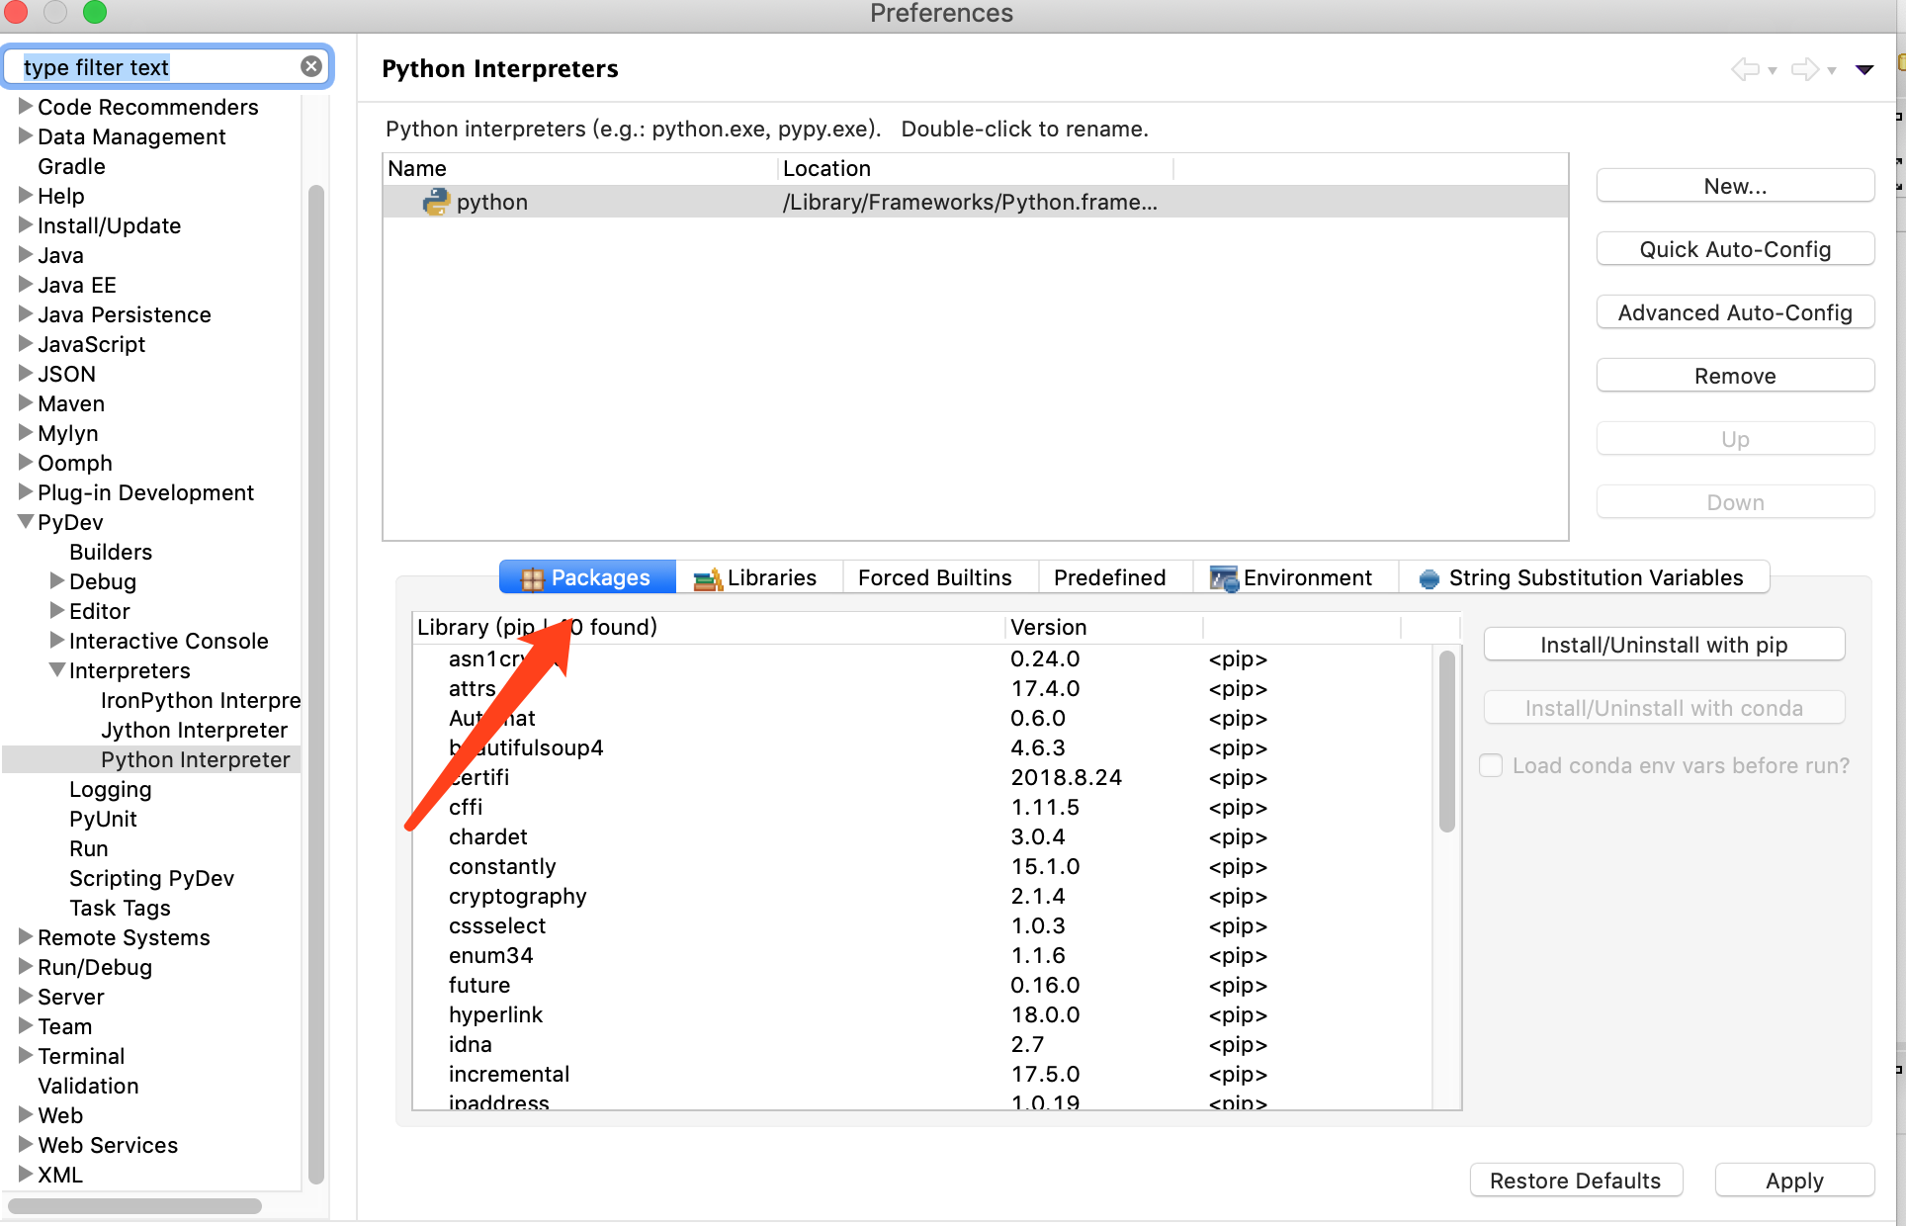This screenshot has width=1906, height=1226.
Task: Collapse the PyDev tree node
Action: tap(26, 521)
